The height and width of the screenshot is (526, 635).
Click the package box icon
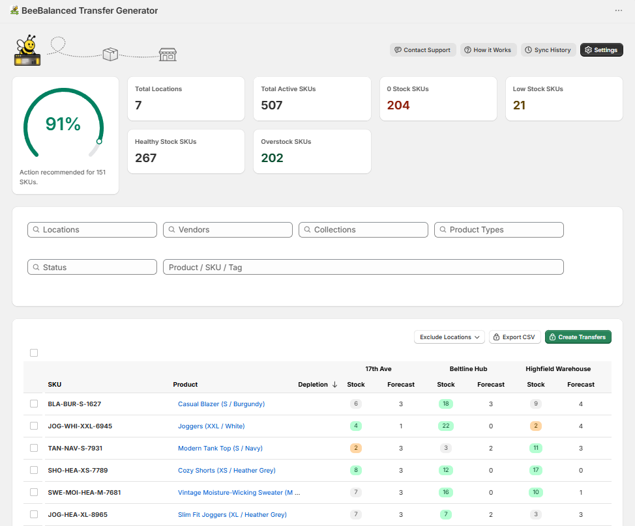[110, 54]
